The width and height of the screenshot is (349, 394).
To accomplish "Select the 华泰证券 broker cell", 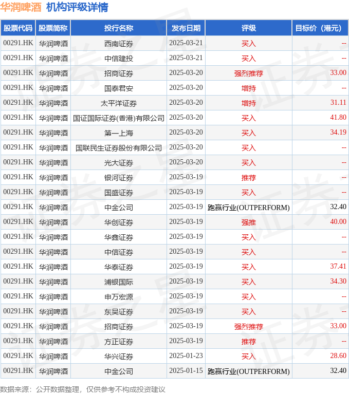I will 119,267.
